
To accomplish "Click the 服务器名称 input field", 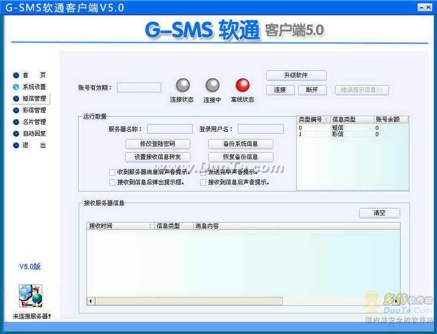I will point(170,129).
